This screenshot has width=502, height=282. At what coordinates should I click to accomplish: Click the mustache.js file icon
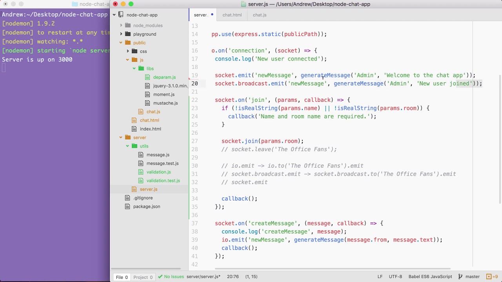[x=147, y=103]
